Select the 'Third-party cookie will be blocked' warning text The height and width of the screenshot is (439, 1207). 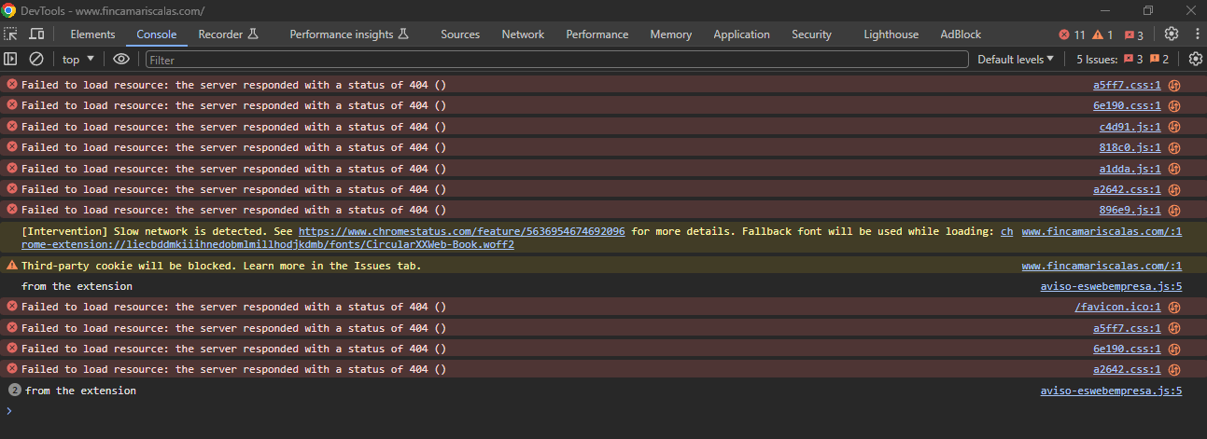pyautogui.click(x=221, y=266)
